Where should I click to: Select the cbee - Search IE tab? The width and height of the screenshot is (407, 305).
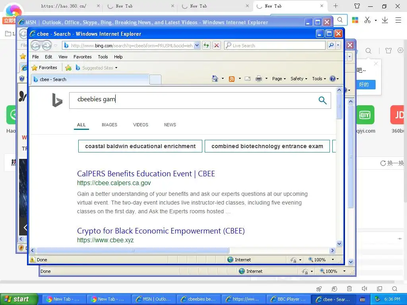[90, 79]
